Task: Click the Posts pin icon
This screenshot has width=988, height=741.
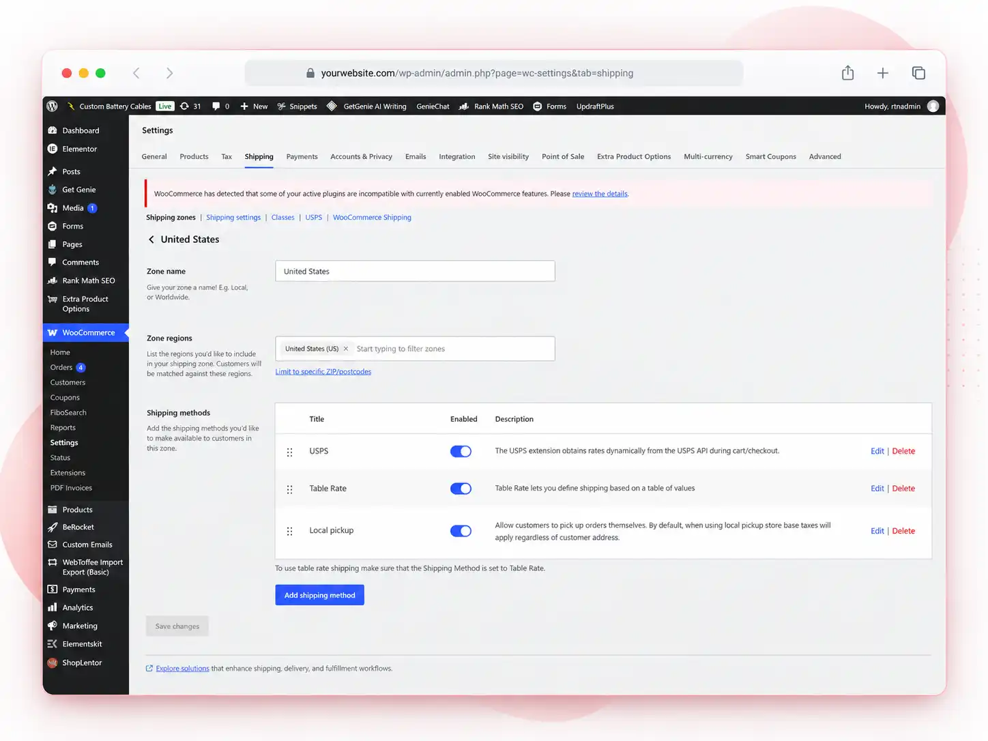Action: click(53, 171)
